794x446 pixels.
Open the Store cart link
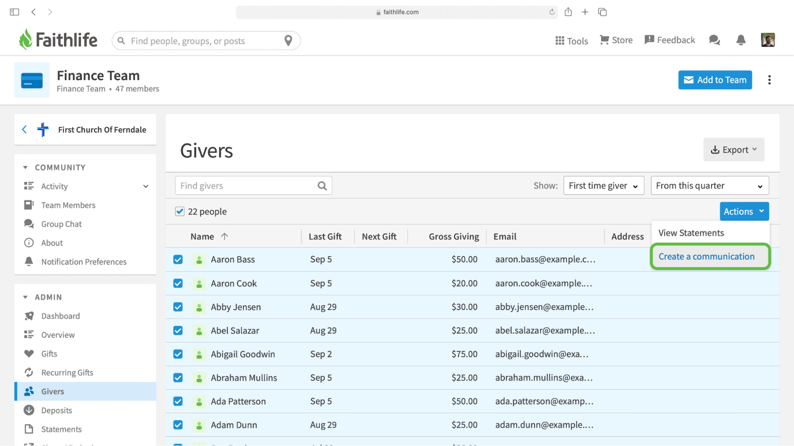(x=616, y=40)
